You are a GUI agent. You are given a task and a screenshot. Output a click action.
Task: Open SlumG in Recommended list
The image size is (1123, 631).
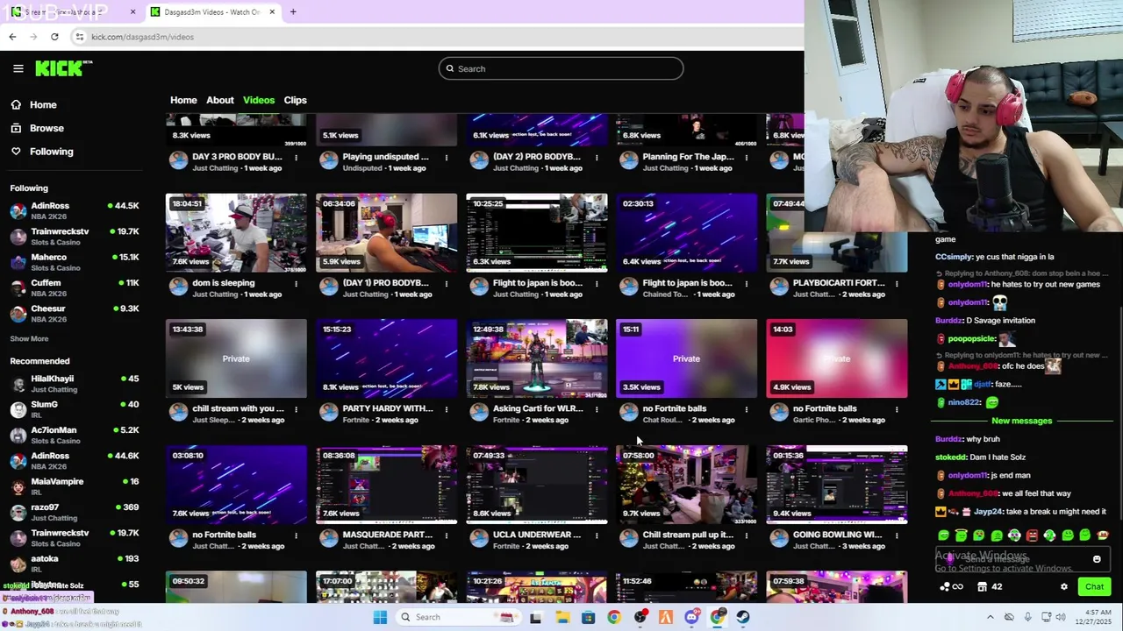point(75,409)
